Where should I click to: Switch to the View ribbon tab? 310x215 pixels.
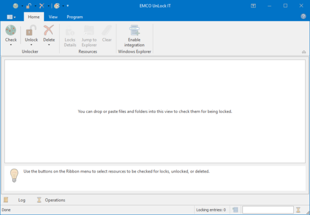(53, 17)
